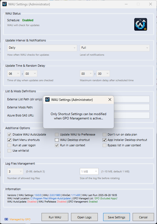The image size is (157, 224).
Task: Click the green Enabled schedule status
Action: coord(28,20)
